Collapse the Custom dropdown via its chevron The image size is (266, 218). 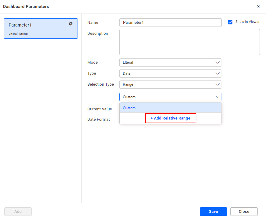click(217, 97)
